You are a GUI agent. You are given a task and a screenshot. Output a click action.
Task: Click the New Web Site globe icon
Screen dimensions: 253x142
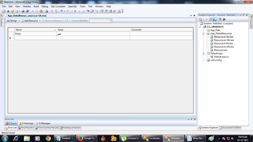[x=8, y=11]
